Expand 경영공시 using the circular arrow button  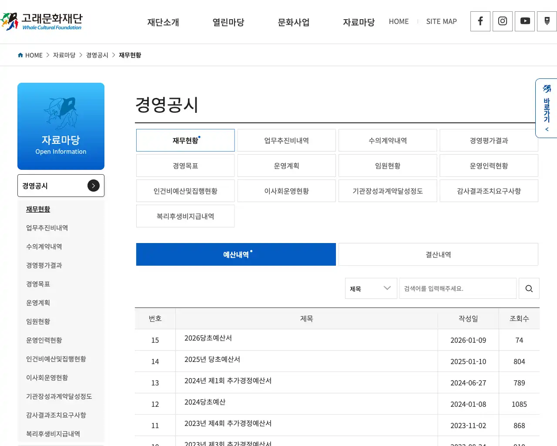click(x=93, y=186)
